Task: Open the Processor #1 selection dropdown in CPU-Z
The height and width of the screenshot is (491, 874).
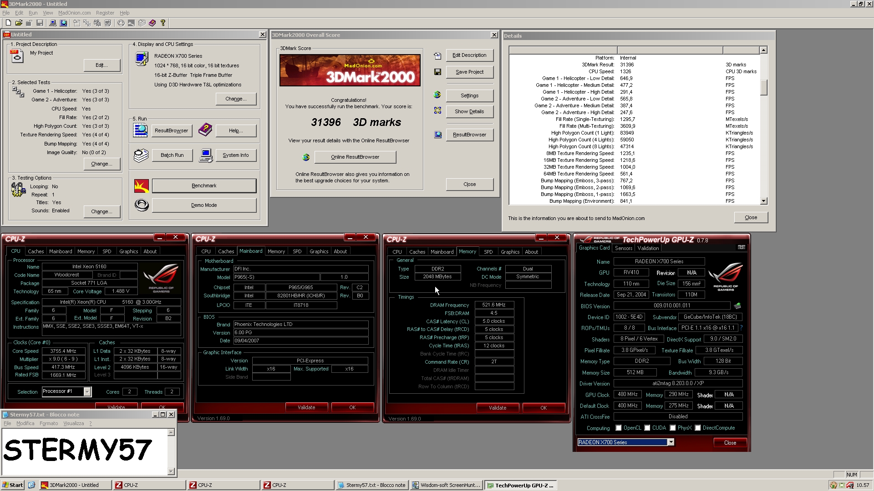Action: [x=87, y=391]
